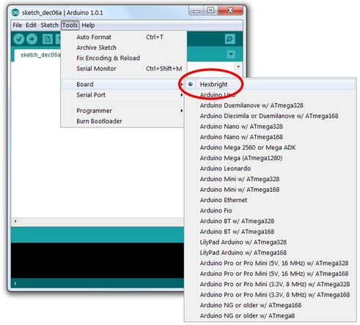Choose Archive Sketch
360x325 pixels.
tap(124, 48)
